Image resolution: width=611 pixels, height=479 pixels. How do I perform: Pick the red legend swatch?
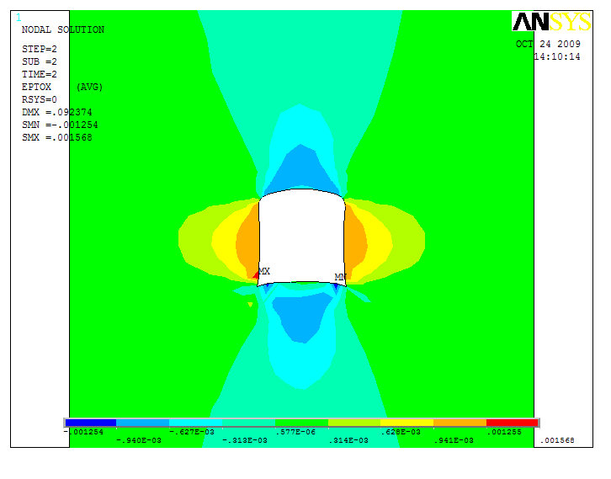click(512, 423)
